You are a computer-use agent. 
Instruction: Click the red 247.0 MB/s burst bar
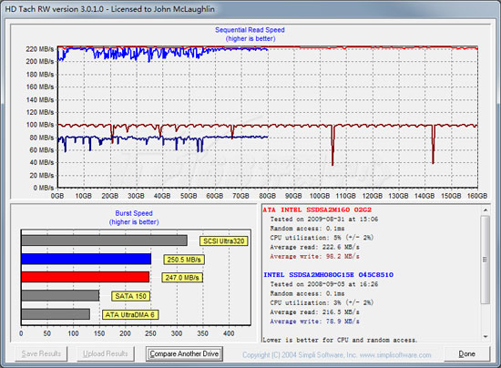(x=86, y=277)
